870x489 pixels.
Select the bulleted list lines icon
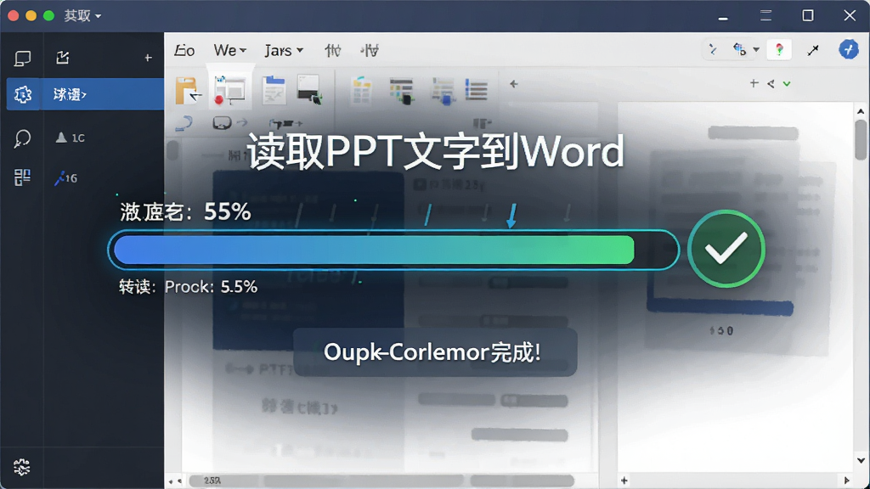476,90
